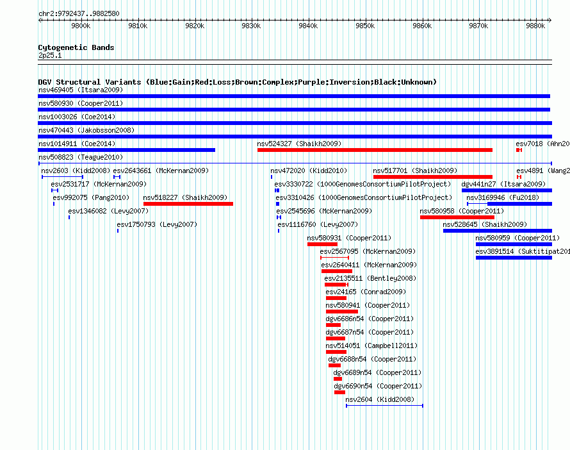Click the blue nsv1014911 gain bar
The width and height of the screenshot is (570, 450).
[x=127, y=150]
